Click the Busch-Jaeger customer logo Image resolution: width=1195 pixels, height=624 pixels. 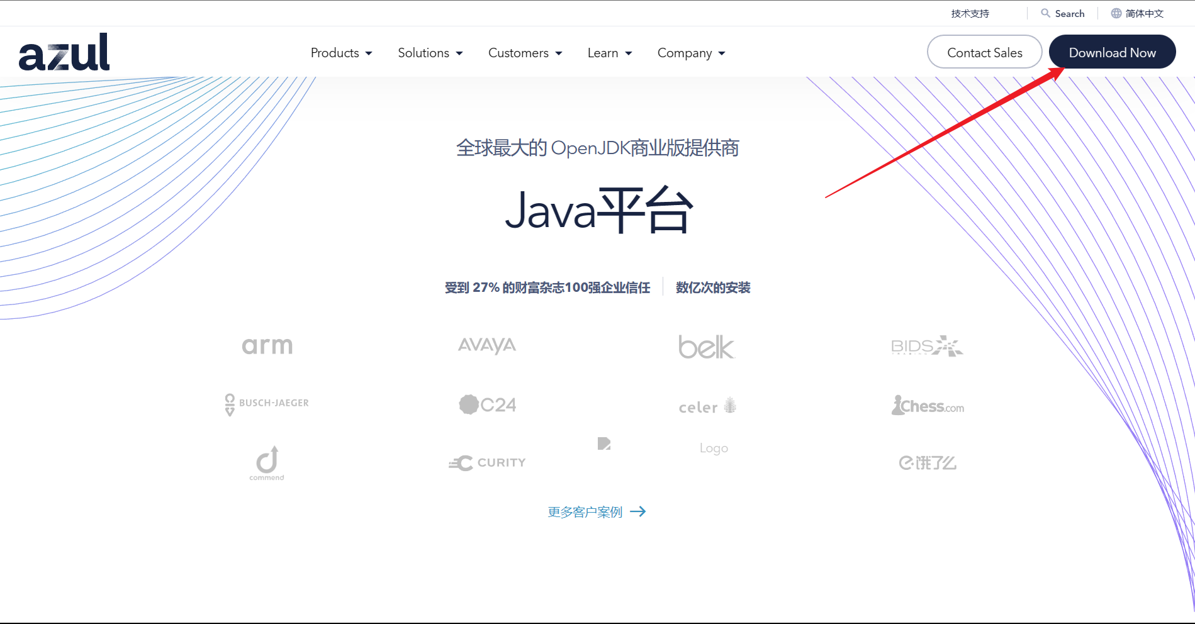267,404
